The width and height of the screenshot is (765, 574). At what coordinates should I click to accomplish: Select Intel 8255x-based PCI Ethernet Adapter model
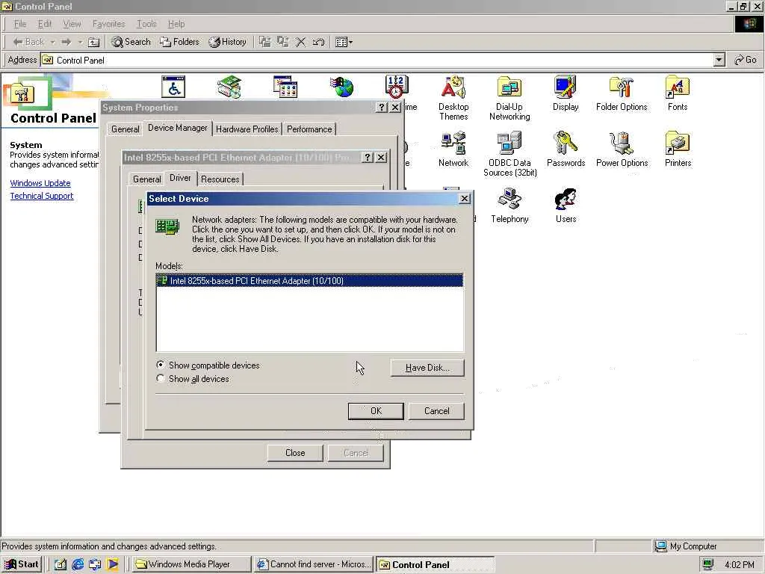click(x=309, y=281)
